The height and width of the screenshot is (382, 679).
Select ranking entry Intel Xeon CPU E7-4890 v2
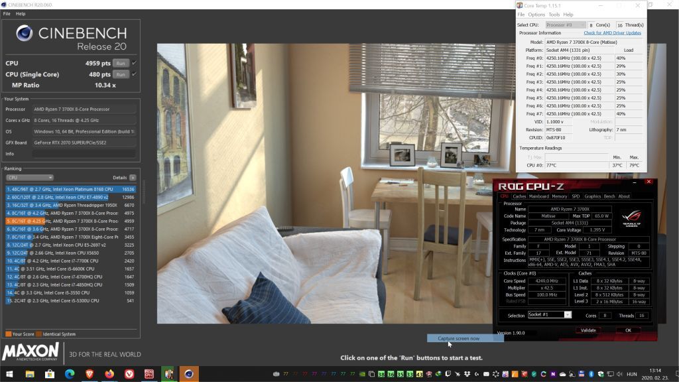70,197
